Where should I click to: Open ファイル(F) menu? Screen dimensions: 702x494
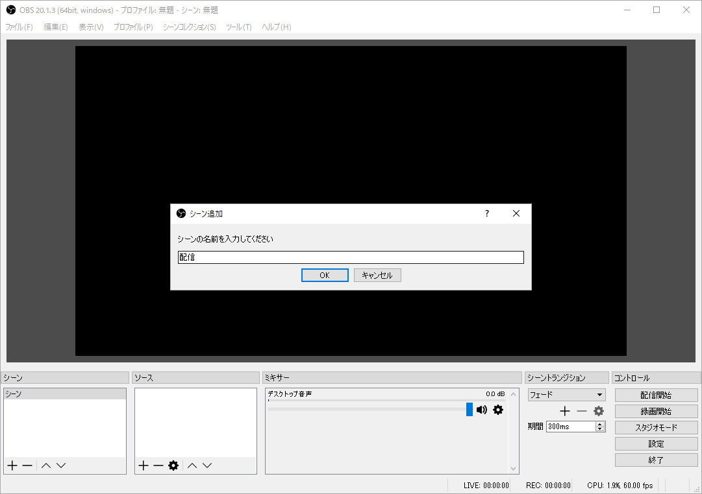pos(19,27)
